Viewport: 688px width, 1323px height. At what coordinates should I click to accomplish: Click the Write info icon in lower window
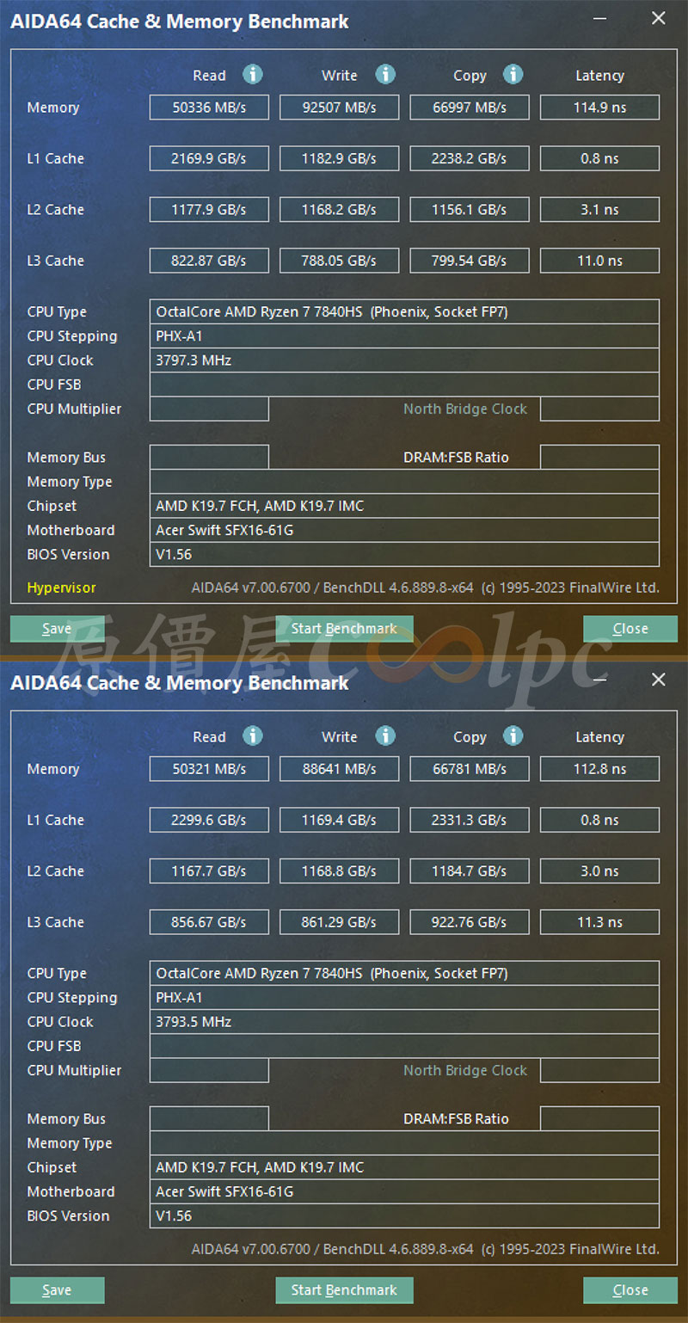point(385,736)
